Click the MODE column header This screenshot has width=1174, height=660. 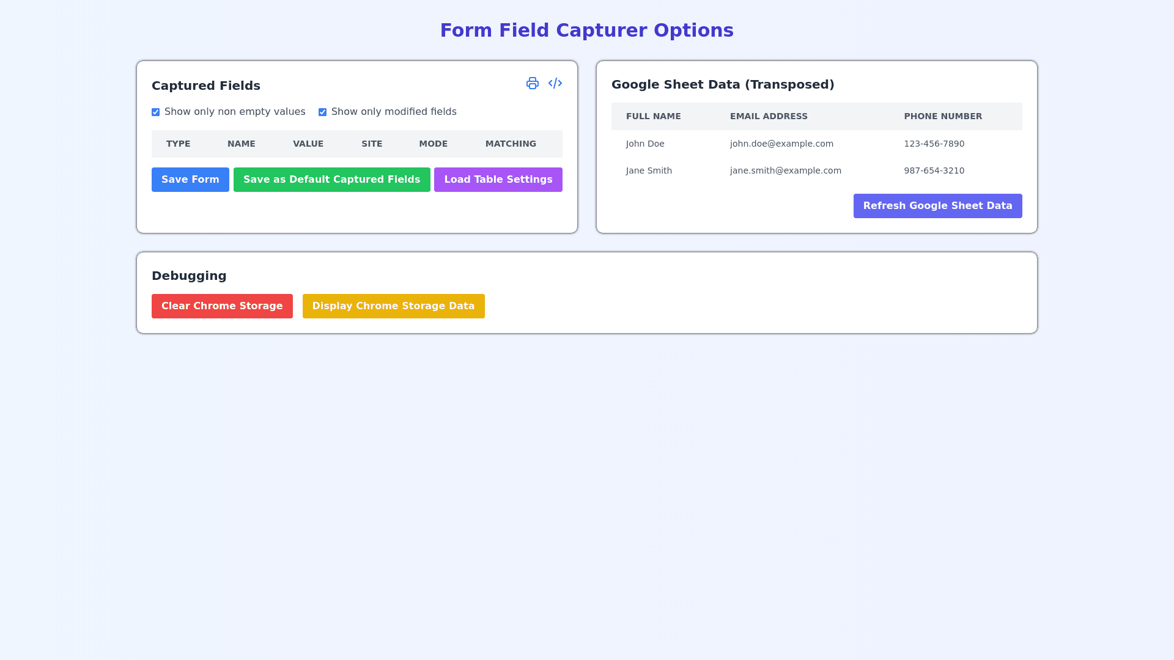[x=434, y=144]
